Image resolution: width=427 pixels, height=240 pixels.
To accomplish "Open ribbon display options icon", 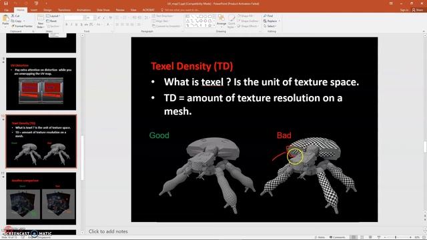I will point(391,3).
